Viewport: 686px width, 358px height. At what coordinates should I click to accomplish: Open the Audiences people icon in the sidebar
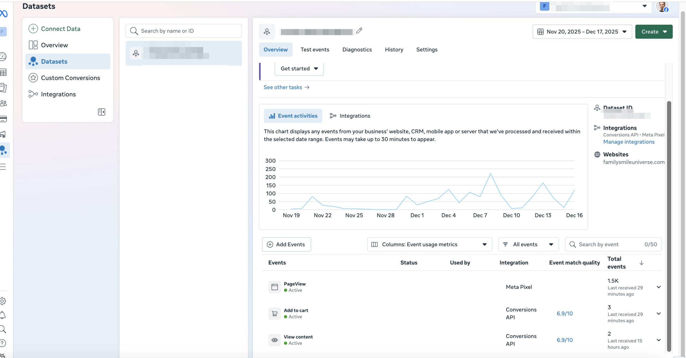click(3, 103)
